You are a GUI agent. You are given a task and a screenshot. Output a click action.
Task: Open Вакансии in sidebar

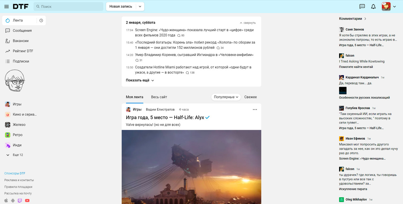(20, 41)
